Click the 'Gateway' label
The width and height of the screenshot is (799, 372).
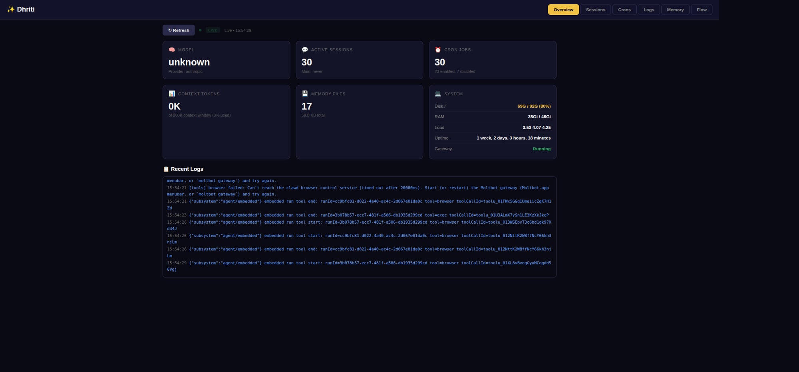tap(443, 149)
